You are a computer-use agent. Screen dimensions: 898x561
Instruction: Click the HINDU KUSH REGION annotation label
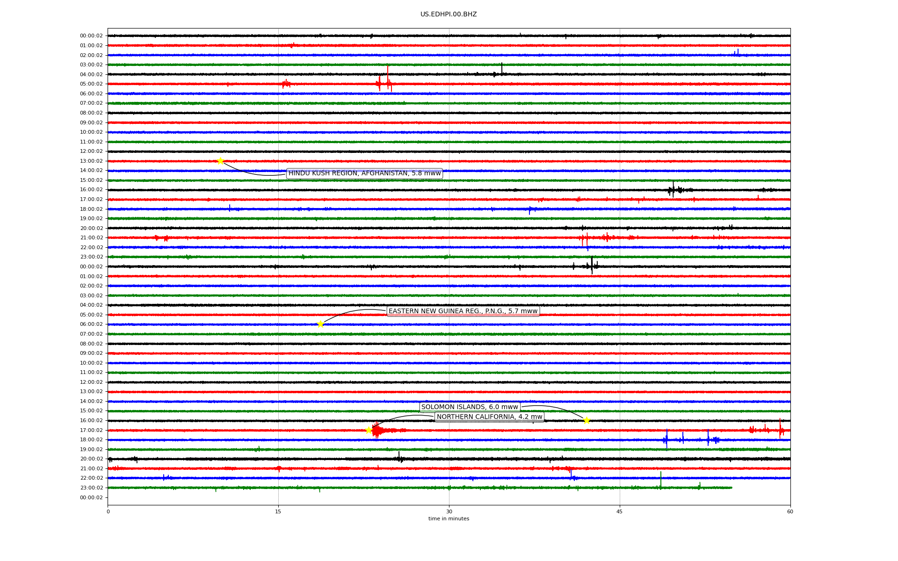tap(364, 173)
